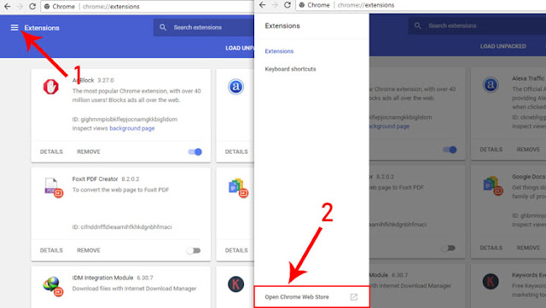The width and height of the screenshot is (546, 308).
Task: Disable the AdBlock extension toggle in left window
Action: coord(195,151)
